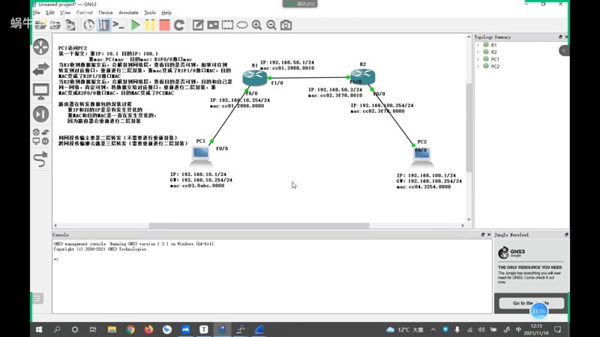600x337 pixels.
Task: Close the Console panel
Action: coord(489,234)
